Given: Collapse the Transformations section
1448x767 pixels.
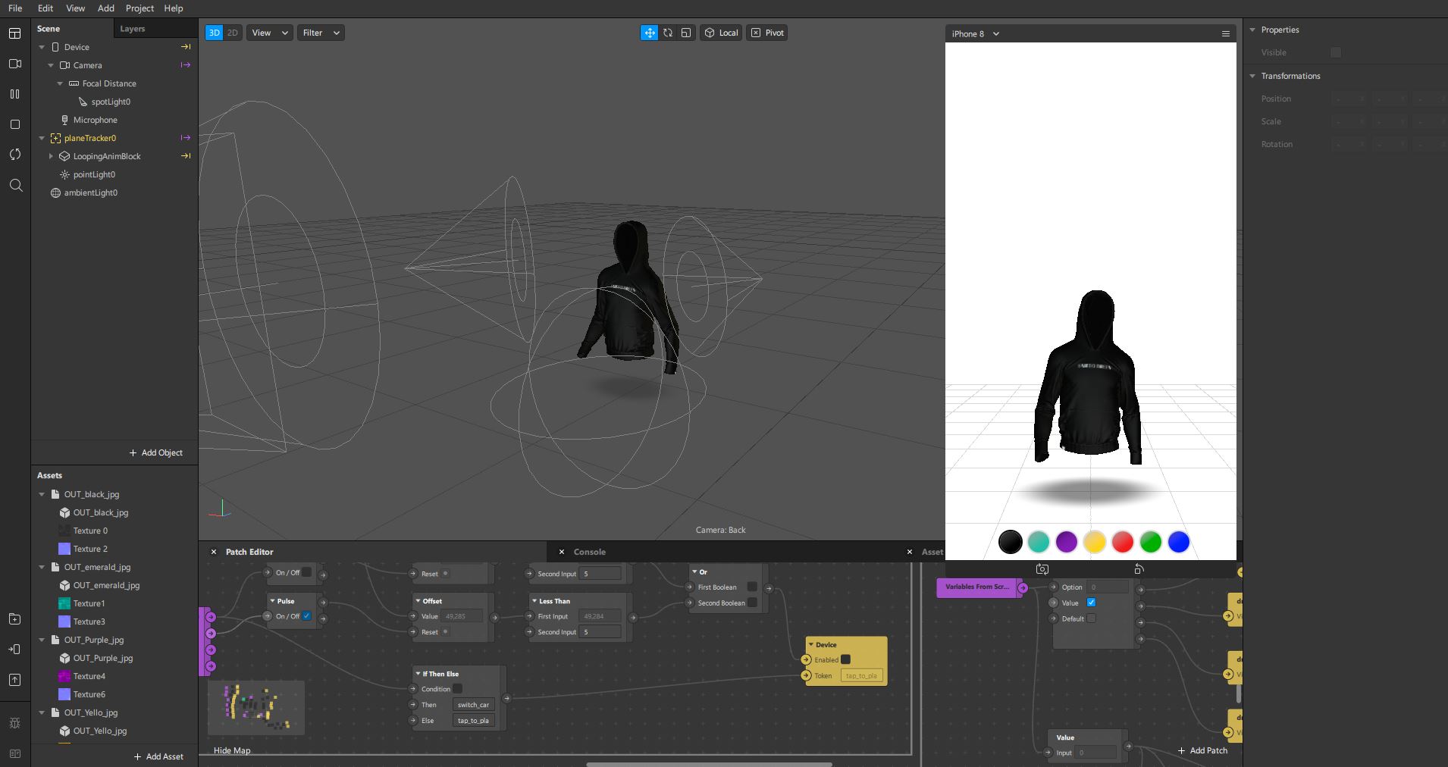Looking at the screenshot, I should [x=1252, y=76].
